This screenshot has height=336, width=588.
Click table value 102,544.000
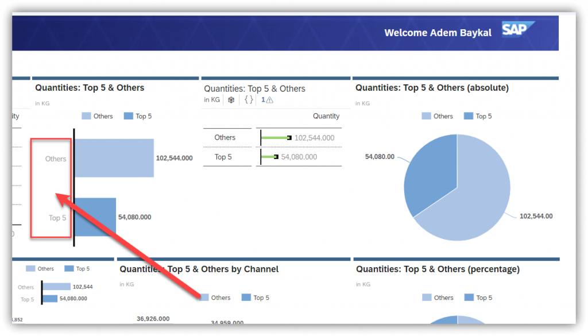click(314, 138)
